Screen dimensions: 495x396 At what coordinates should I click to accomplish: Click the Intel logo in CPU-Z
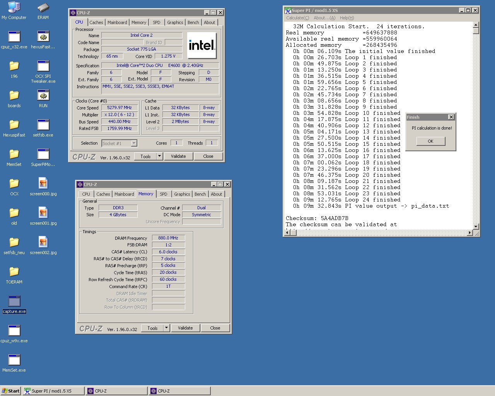pyautogui.click(x=201, y=46)
